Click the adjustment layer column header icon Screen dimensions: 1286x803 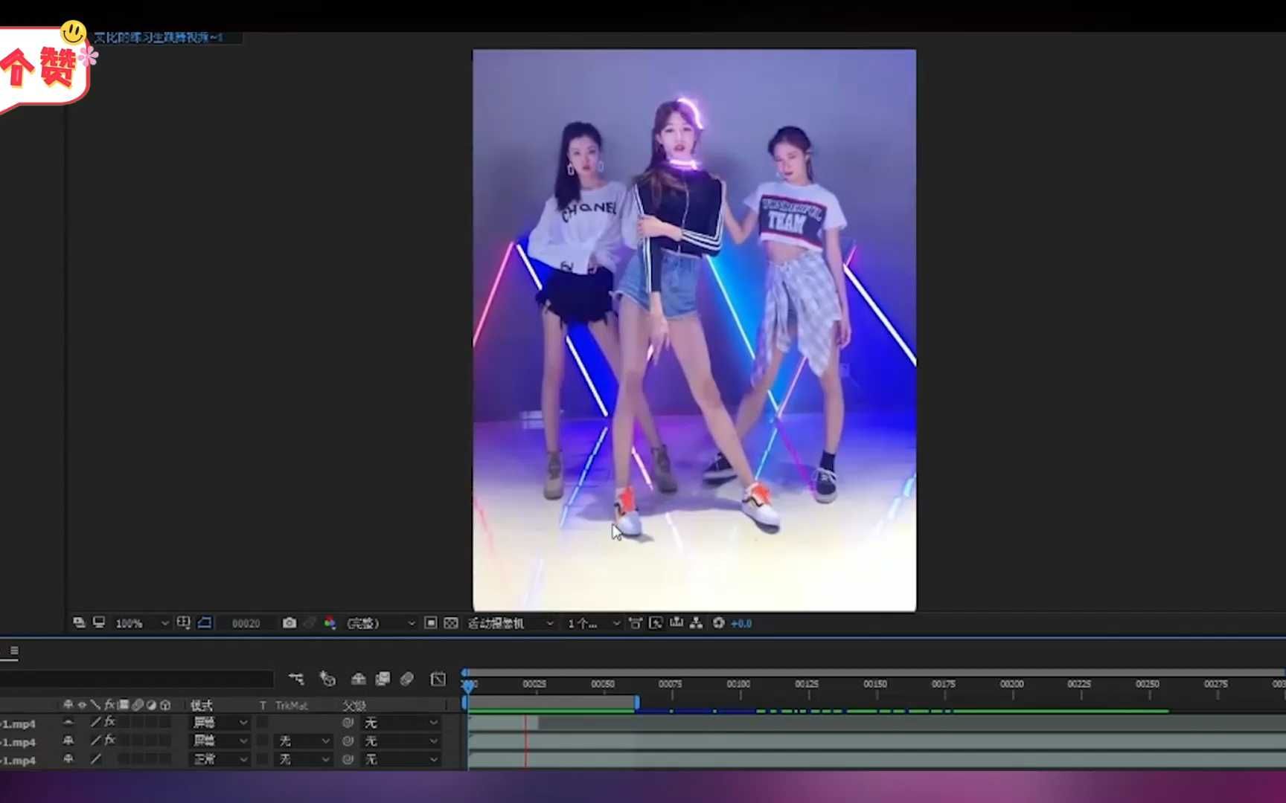(152, 704)
